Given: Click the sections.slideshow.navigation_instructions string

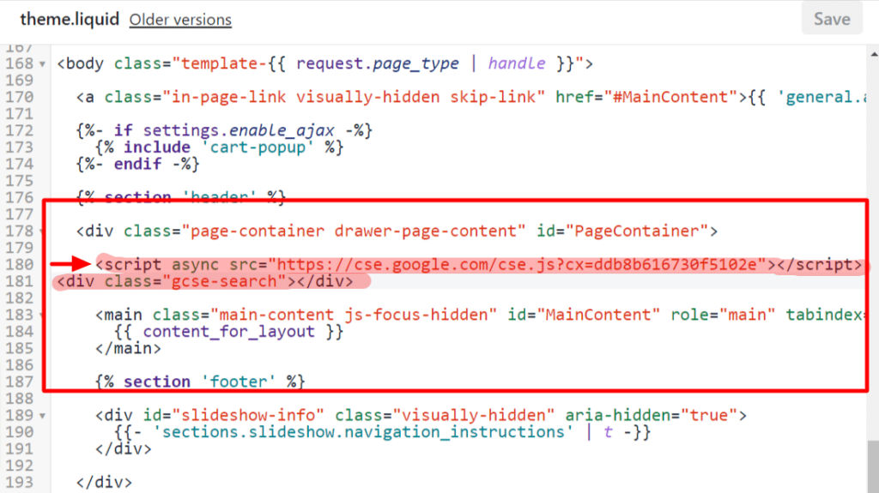Looking at the screenshot, I should [x=361, y=432].
